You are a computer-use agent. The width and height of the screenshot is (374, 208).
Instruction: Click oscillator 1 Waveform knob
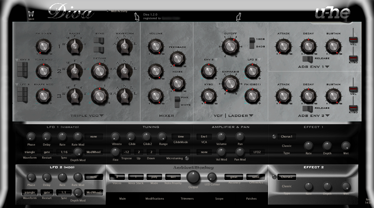(x=124, y=47)
